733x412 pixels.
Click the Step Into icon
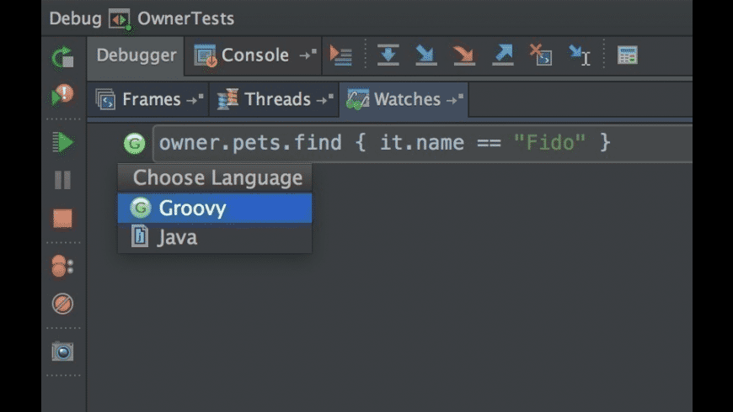425,55
